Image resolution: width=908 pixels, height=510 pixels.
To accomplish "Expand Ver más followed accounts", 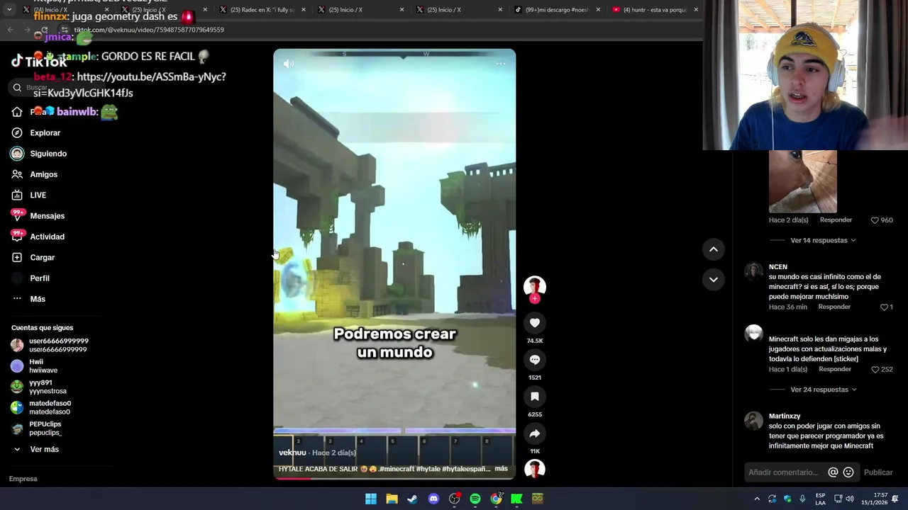I will point(44,449).
